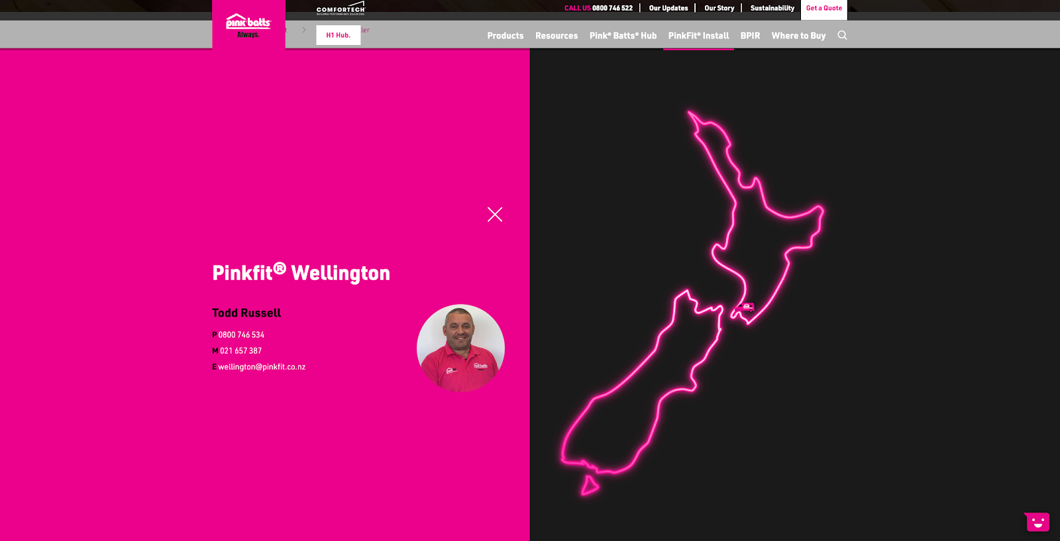Click the Our Updates link
Screen dimensions: 1060x541
point(668,8)
